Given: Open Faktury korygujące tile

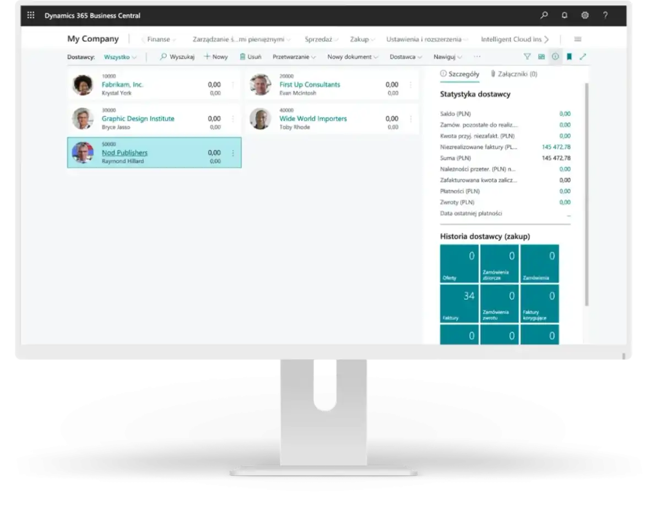Looking at the screenshot, I should 540,304.
